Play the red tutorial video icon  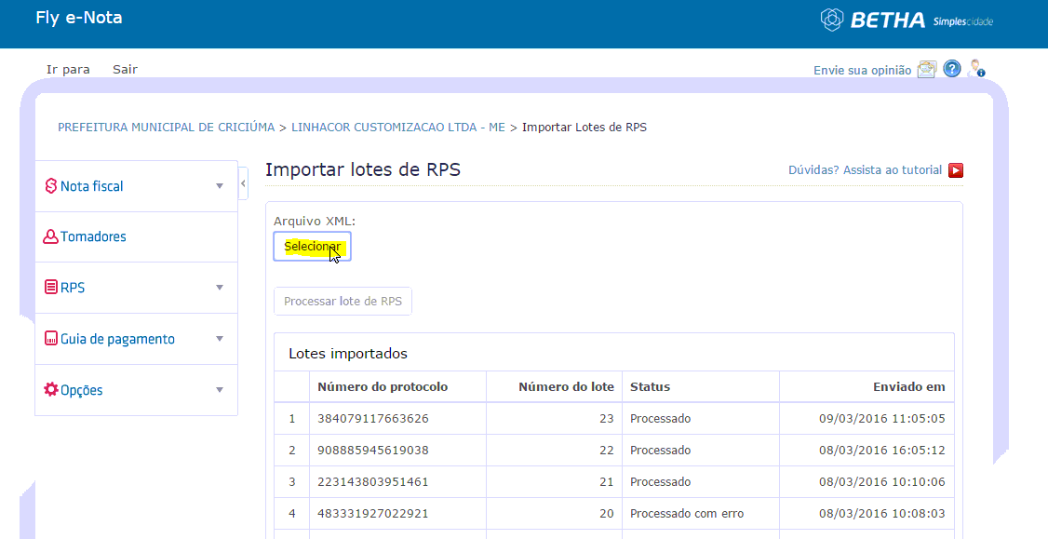pos(956,170)
